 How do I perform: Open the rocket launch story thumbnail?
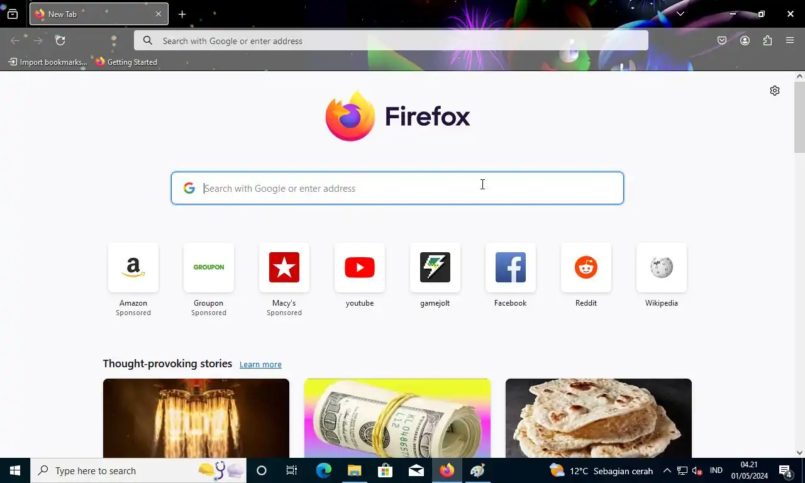tap(196, 418)
